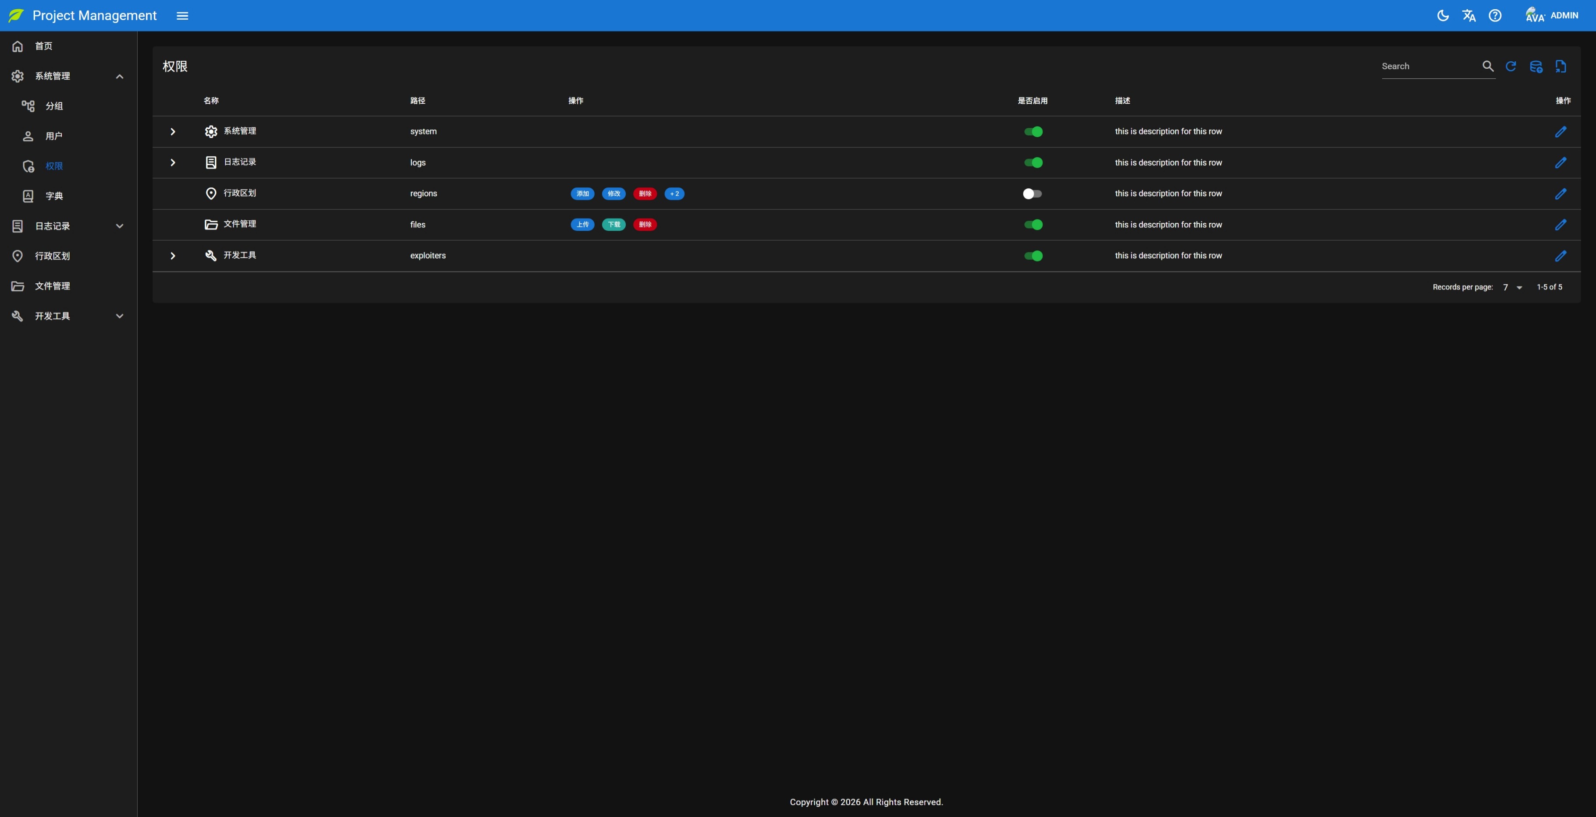
Task: Switch to dark mode via moon icon
Action: (1442, 15)
